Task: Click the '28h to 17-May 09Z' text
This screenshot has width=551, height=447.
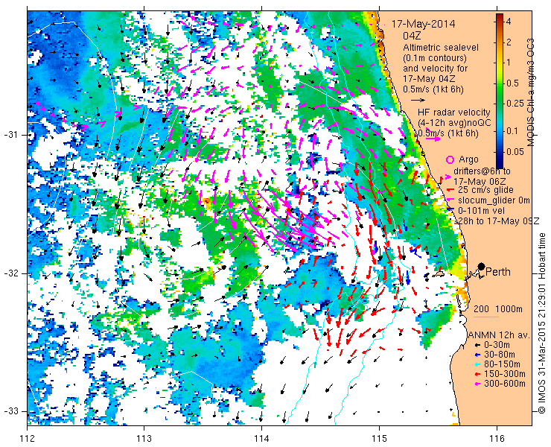Action: (x=499, y=221)
